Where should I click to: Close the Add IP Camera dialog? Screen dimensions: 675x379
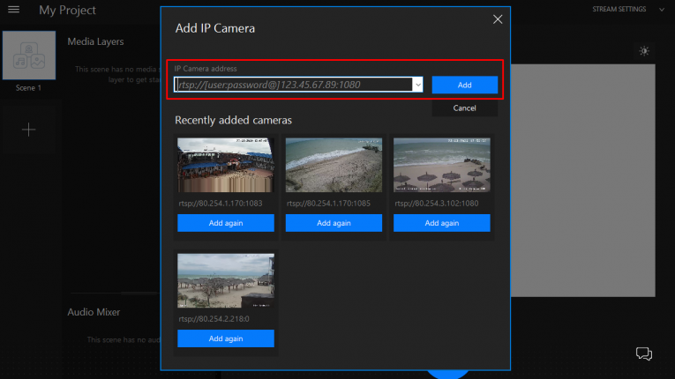[498, 19]
